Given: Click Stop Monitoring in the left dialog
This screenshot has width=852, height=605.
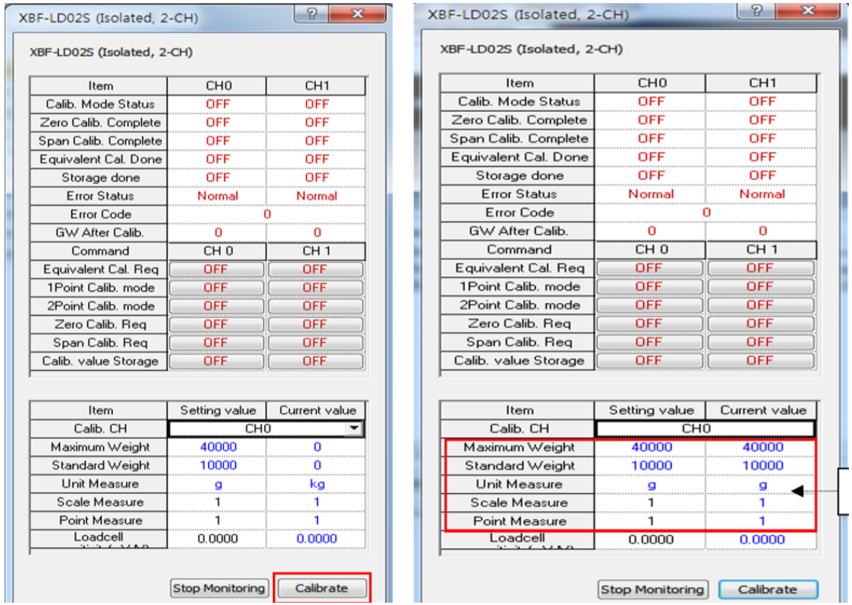Looking at the screenshot, I should click(220, 588).
